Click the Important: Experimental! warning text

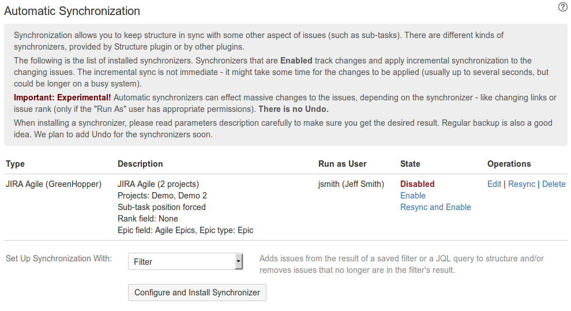(62, 97)
